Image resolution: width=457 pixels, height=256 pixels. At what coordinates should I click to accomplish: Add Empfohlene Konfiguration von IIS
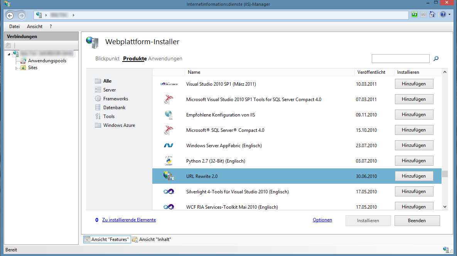tap(414, 115)
